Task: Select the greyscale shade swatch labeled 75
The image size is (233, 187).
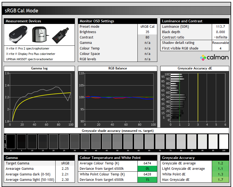Action: (170, 141)
